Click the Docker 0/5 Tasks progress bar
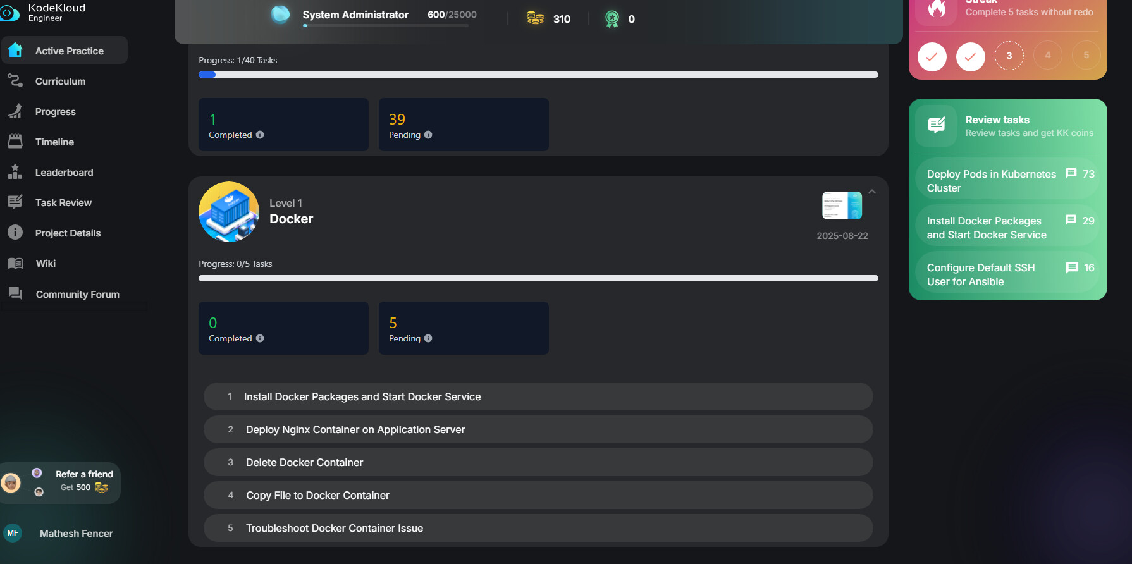This screenshot has height=564, width=1132. pyautogui.click(x=538, y=278)
